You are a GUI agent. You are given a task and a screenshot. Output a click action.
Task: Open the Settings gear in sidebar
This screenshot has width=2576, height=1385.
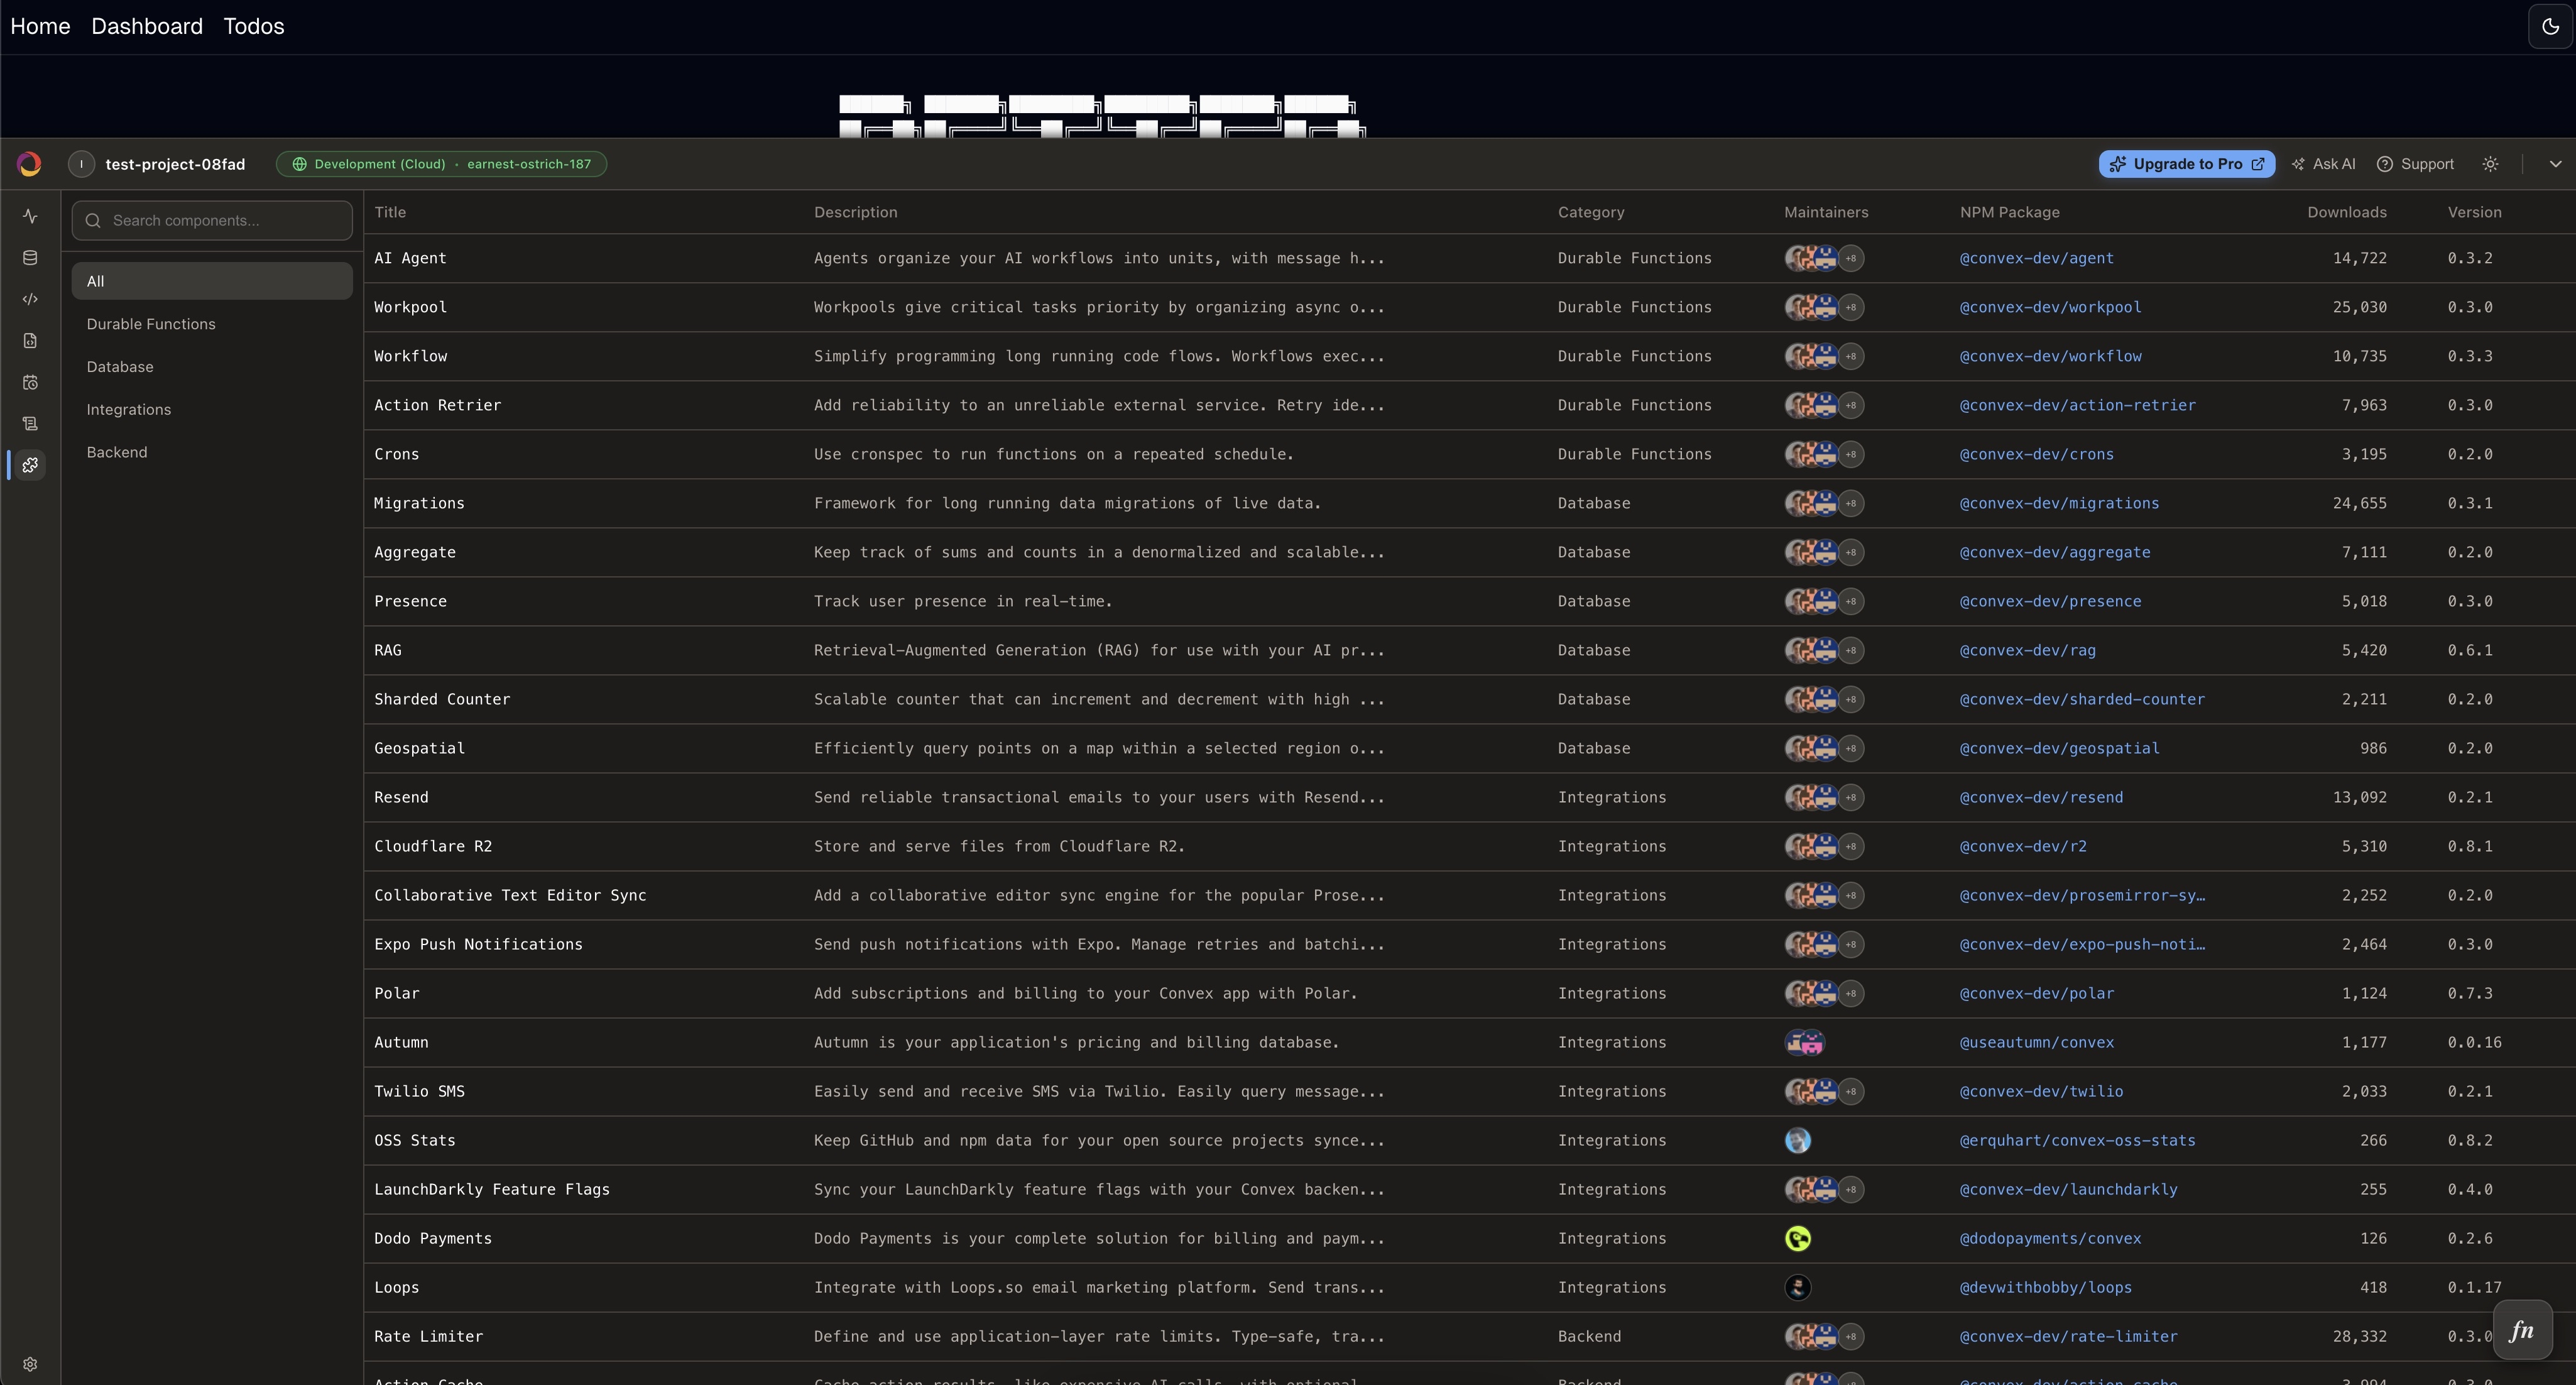tap(30, 1364)
